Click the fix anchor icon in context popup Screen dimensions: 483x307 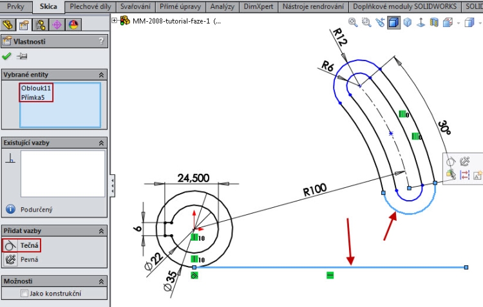(x=464, y=161)
